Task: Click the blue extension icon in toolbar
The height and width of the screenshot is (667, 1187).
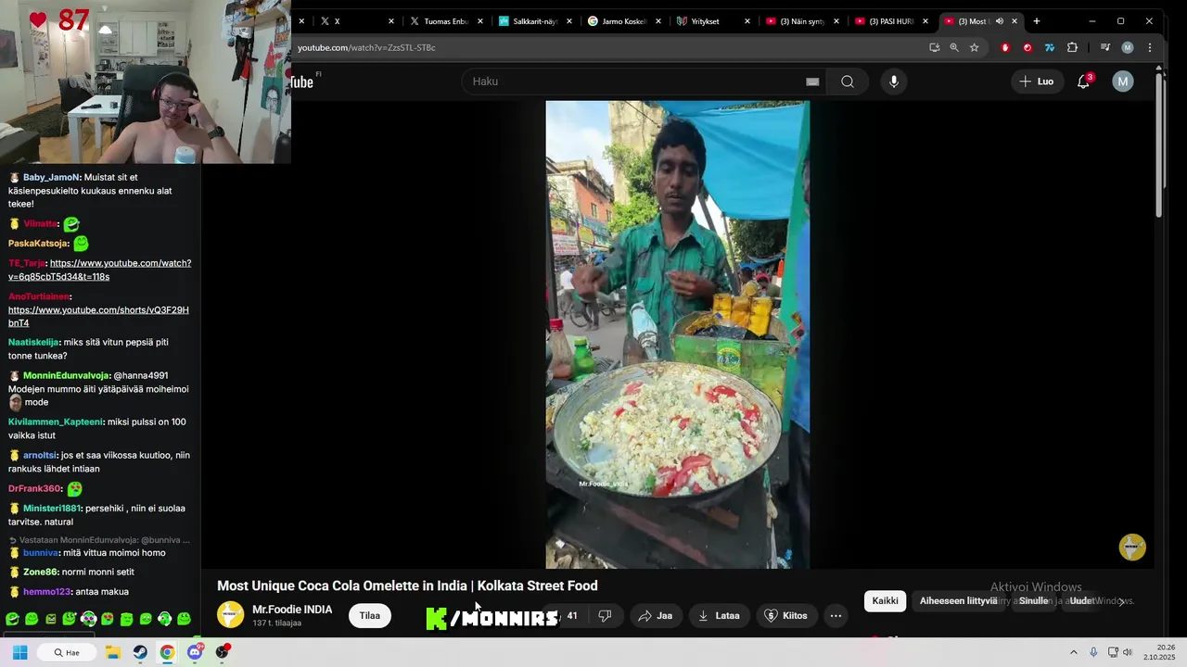Action: [x=1050, y=47]
